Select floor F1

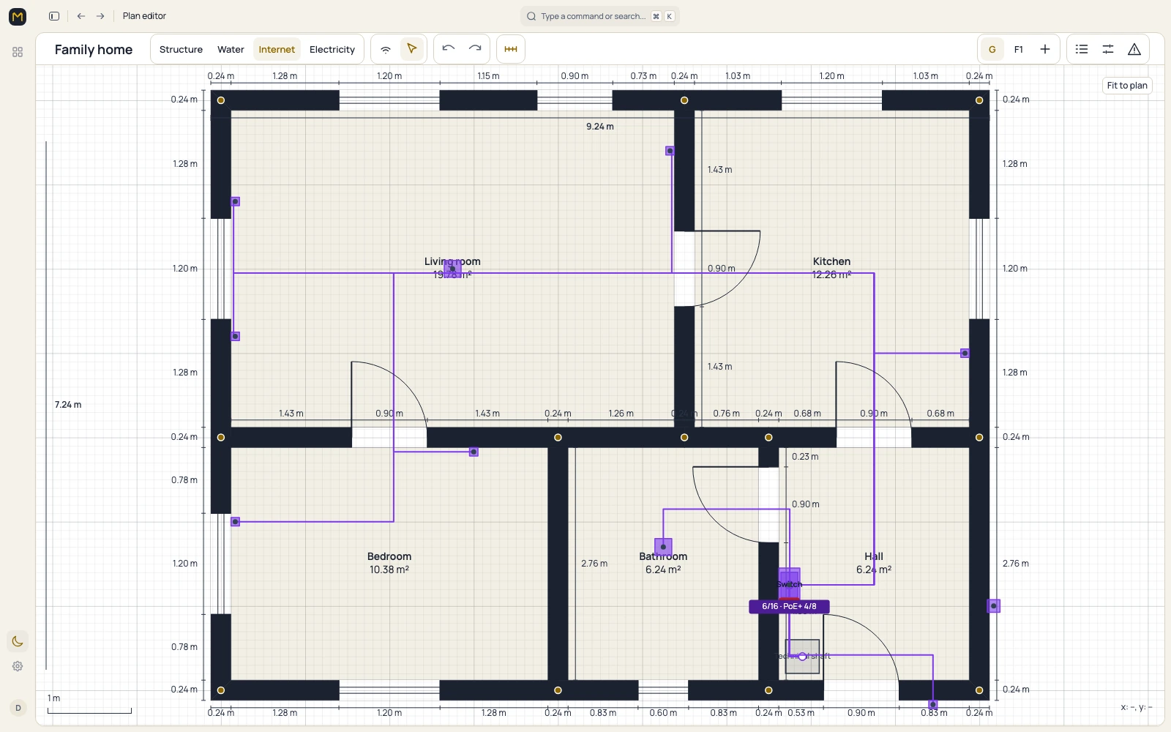1019,49
